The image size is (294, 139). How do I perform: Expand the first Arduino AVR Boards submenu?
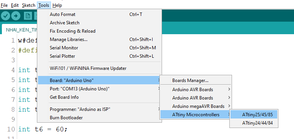[196, 90]
